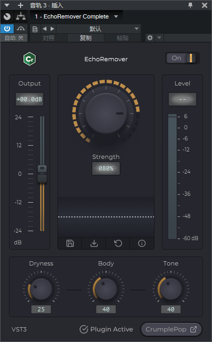Open the CrumplePop external link button
Viewport: 212px width, 342px height.
coord(171,329)
